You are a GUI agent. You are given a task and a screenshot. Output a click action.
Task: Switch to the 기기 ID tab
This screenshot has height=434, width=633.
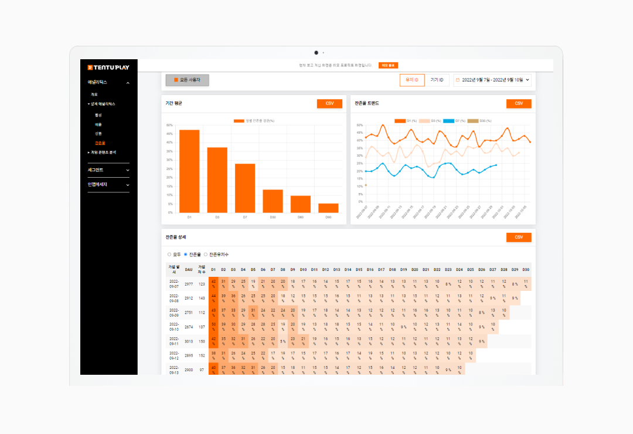[436, 80]
